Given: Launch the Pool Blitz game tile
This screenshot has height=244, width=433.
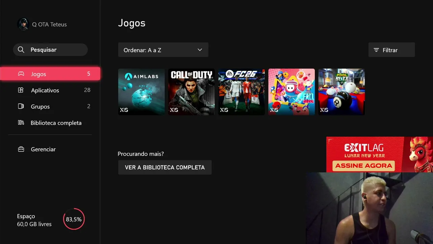Looking at the screenshot, I should point(342,92).
